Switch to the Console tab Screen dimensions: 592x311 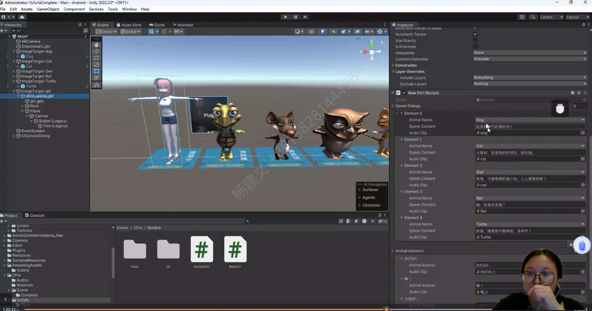coord(35,215)
